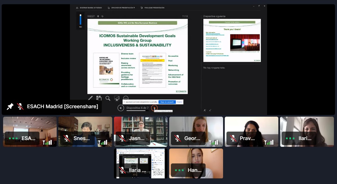Screen dimensions: 337x184
Task: Click 'Diapositiva siguiente' heading
Action: click(214, 16)
